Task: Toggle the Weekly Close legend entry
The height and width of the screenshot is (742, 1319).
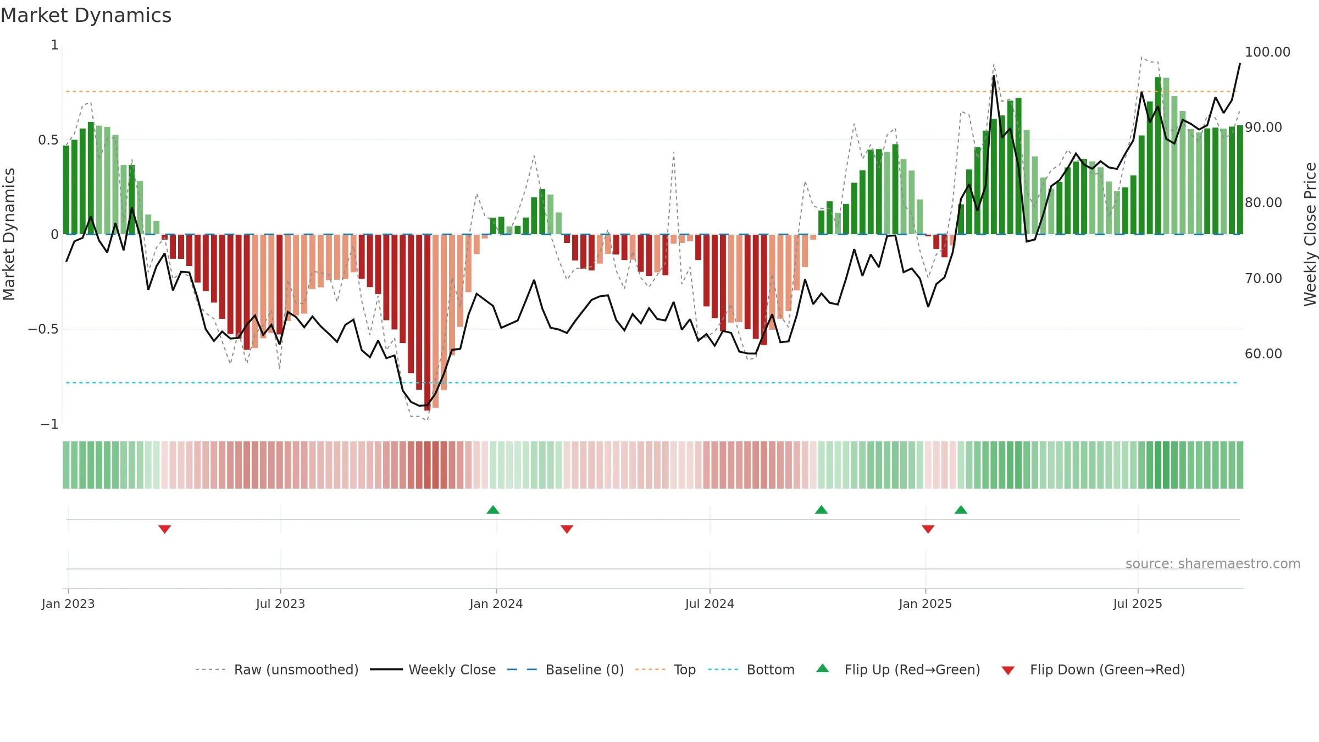Action: tap(433, 669)
